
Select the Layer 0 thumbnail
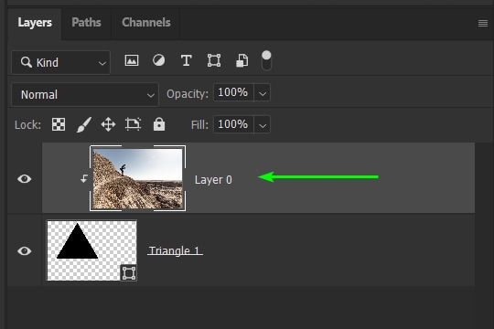coord(137,178)
